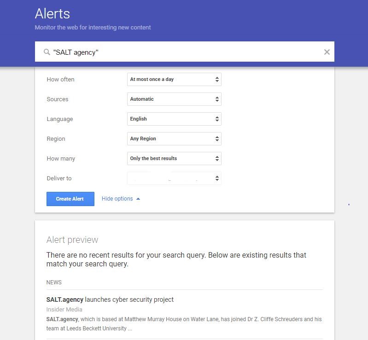Click the Create Alert button

[70, 199]
